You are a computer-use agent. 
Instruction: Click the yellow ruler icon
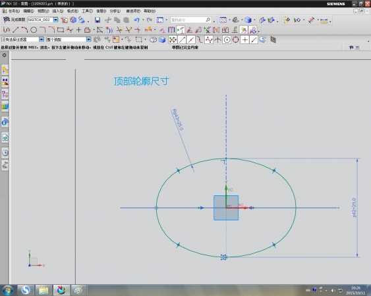(324, 21)
